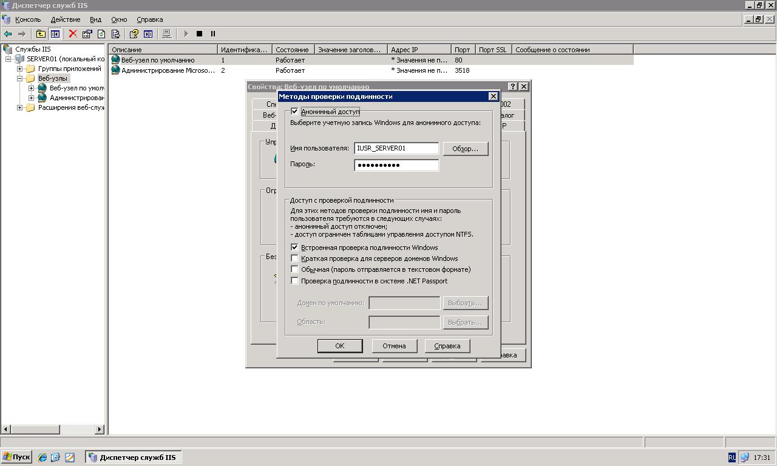Check Проверка подлинности в системе .NET Passport
Viewport: 777px width, 466px height.
pos(294,281)
